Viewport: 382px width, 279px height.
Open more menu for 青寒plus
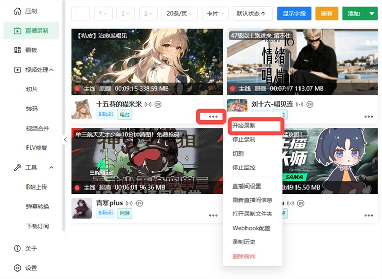[213, 215]
